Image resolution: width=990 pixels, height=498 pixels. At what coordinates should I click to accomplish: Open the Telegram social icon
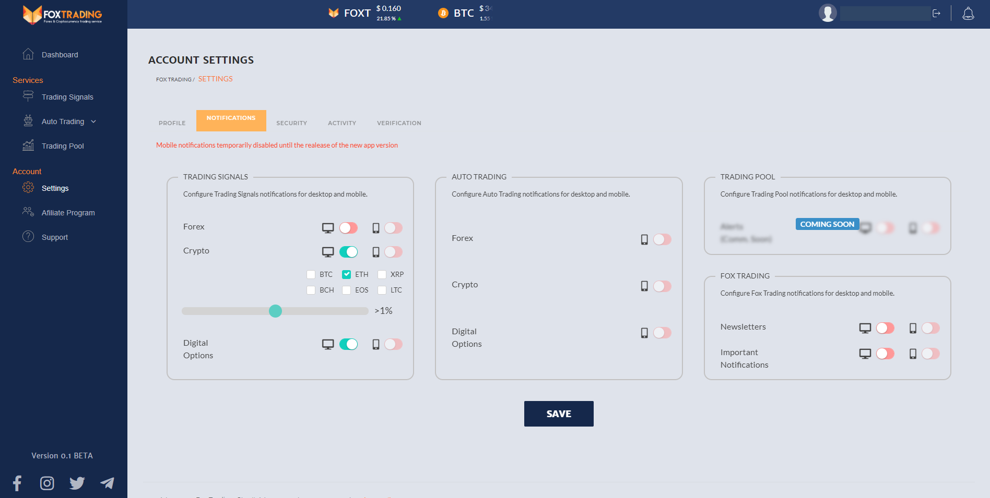point(107,483)
